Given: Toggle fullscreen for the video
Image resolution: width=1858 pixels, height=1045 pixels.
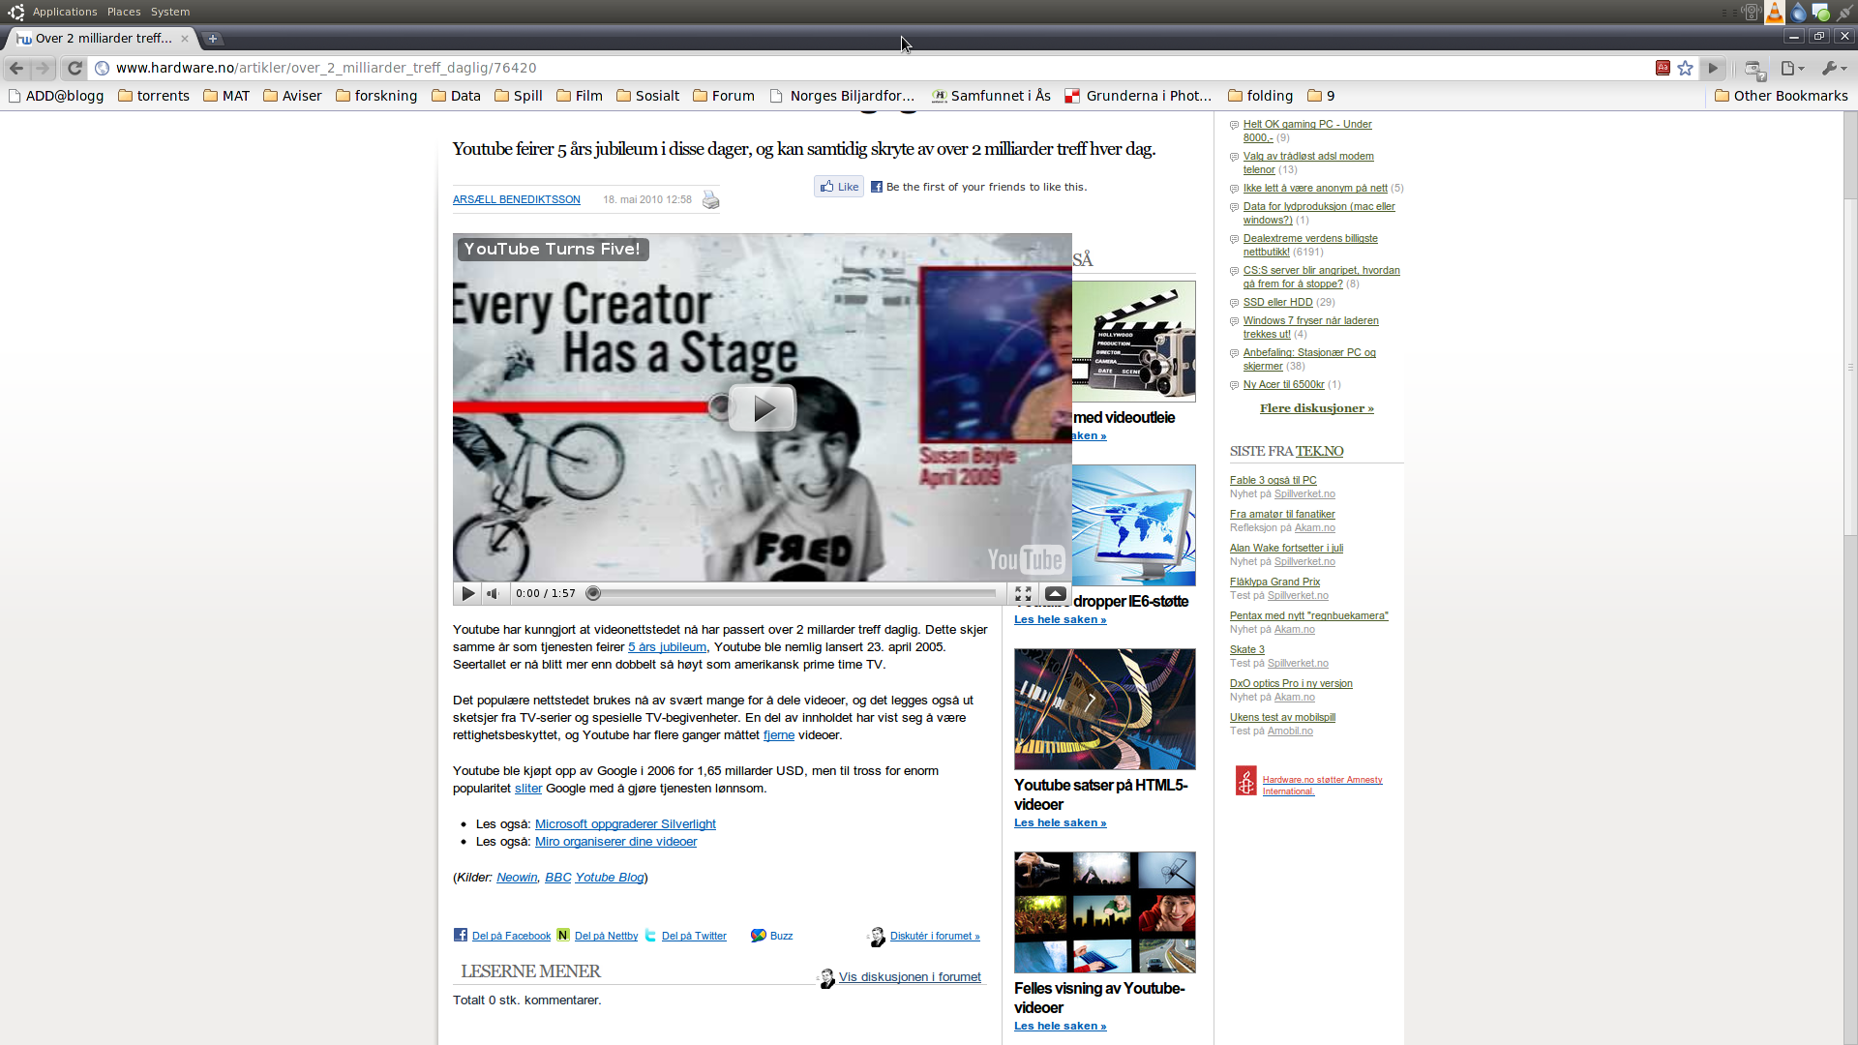Looking at the screenshot, I should pos(1023,593).
